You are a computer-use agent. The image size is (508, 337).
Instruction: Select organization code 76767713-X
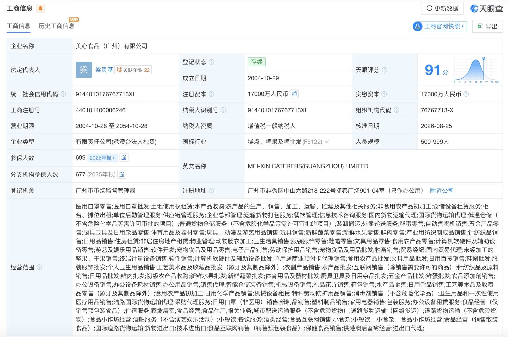pyautogui.click(x=437, y=110)
